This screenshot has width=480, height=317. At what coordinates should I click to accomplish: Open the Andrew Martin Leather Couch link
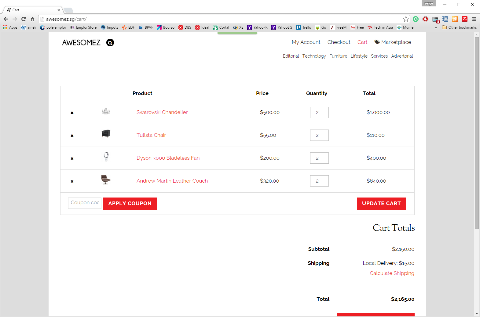click(172, 181)
